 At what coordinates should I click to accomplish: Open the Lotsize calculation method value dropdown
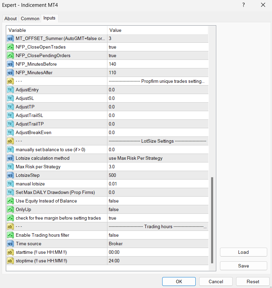pos(157,158)
